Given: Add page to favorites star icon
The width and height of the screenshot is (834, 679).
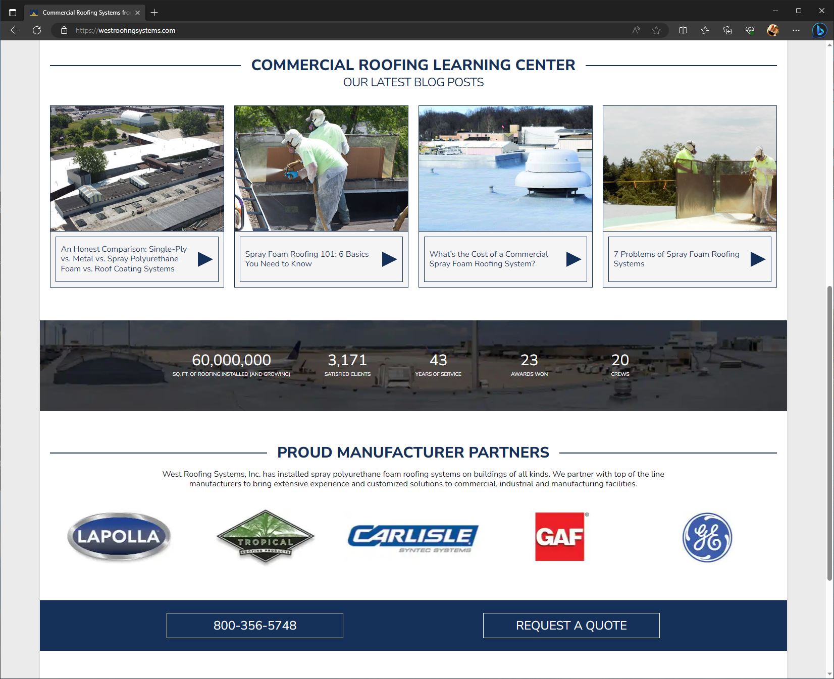Looking at the screenshot, I should [656, 30].
